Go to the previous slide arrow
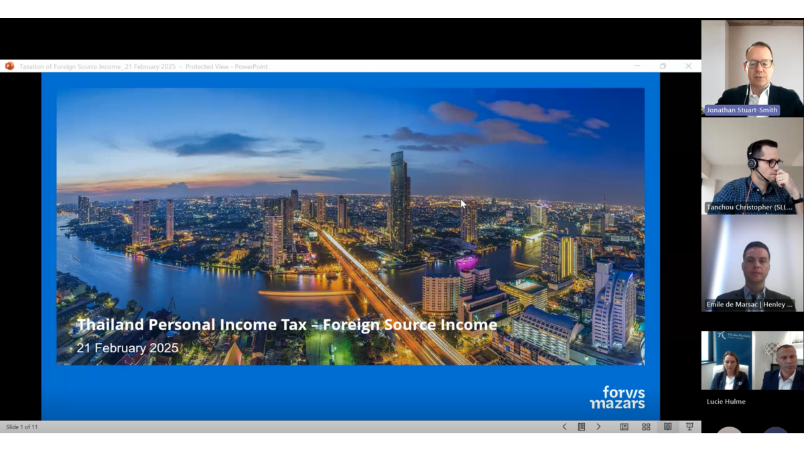The height and width of the screenshot is (452, 804). pos(564,427)
